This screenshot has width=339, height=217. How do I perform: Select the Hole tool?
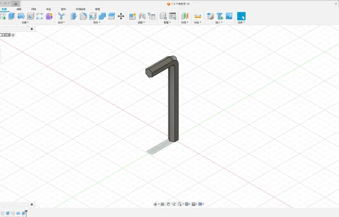[x=31, y=16]
